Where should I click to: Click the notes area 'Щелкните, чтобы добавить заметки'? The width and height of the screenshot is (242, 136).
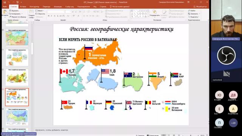[52, 130]
